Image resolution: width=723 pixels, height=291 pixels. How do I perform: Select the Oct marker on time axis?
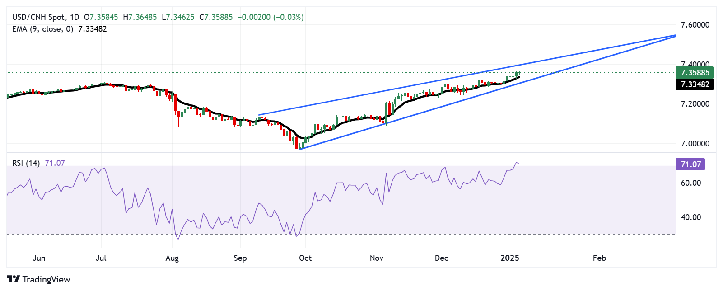coord(305,258)
